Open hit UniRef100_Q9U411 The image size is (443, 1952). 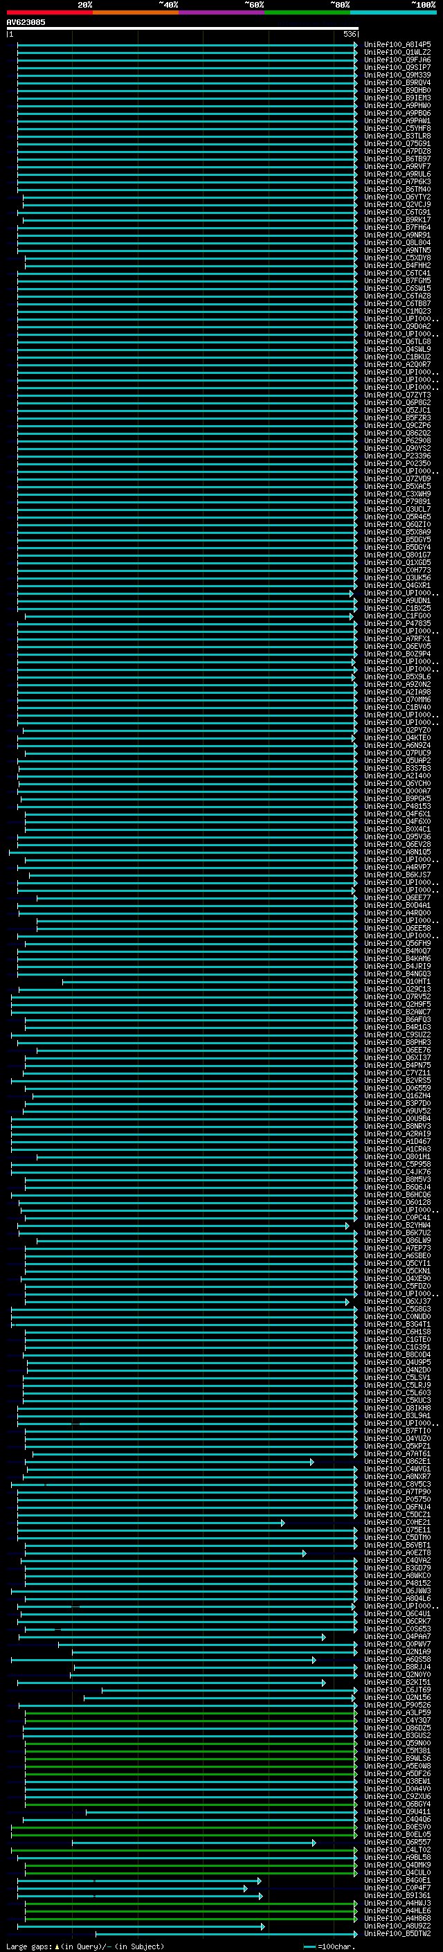(397, 1812)
